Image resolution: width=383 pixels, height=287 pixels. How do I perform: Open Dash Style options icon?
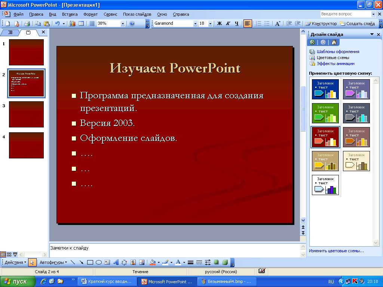coord(199,262)
